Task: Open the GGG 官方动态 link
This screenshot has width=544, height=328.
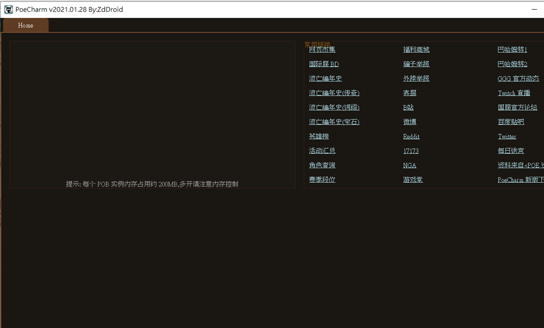Action: point(518,79)
